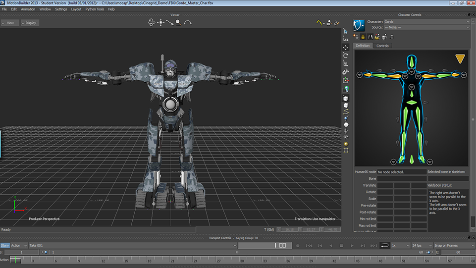Image resolution: width=476 pixels, height=268 pixels.
Task: Toggle the Story mode button
Action: coord(5,245)
